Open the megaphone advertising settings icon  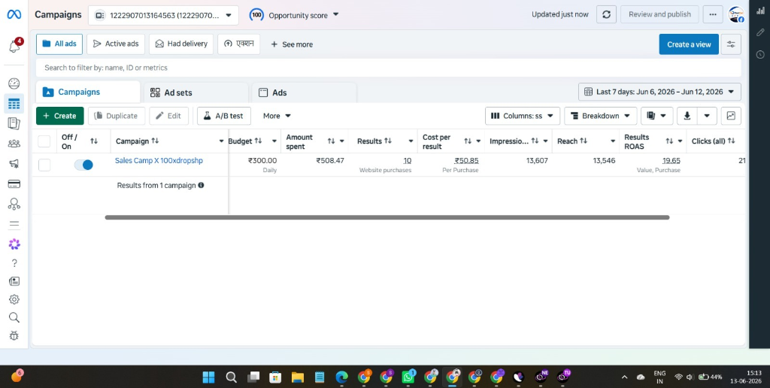pos(14,164)
